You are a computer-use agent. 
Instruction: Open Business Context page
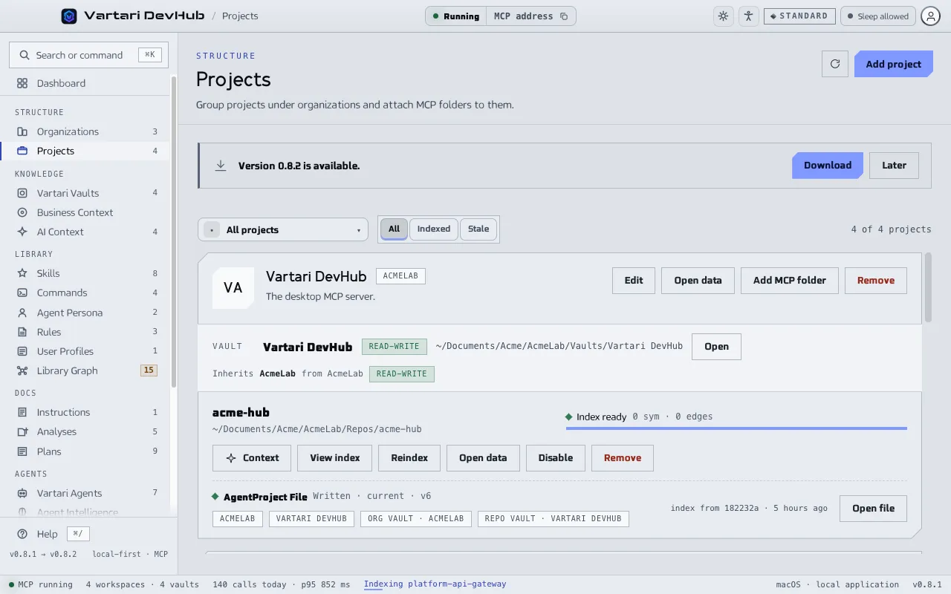[85, 212]
